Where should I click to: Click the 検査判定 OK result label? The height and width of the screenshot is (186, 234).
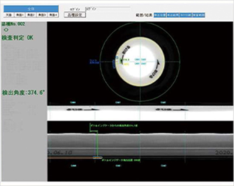pos(17,38)
